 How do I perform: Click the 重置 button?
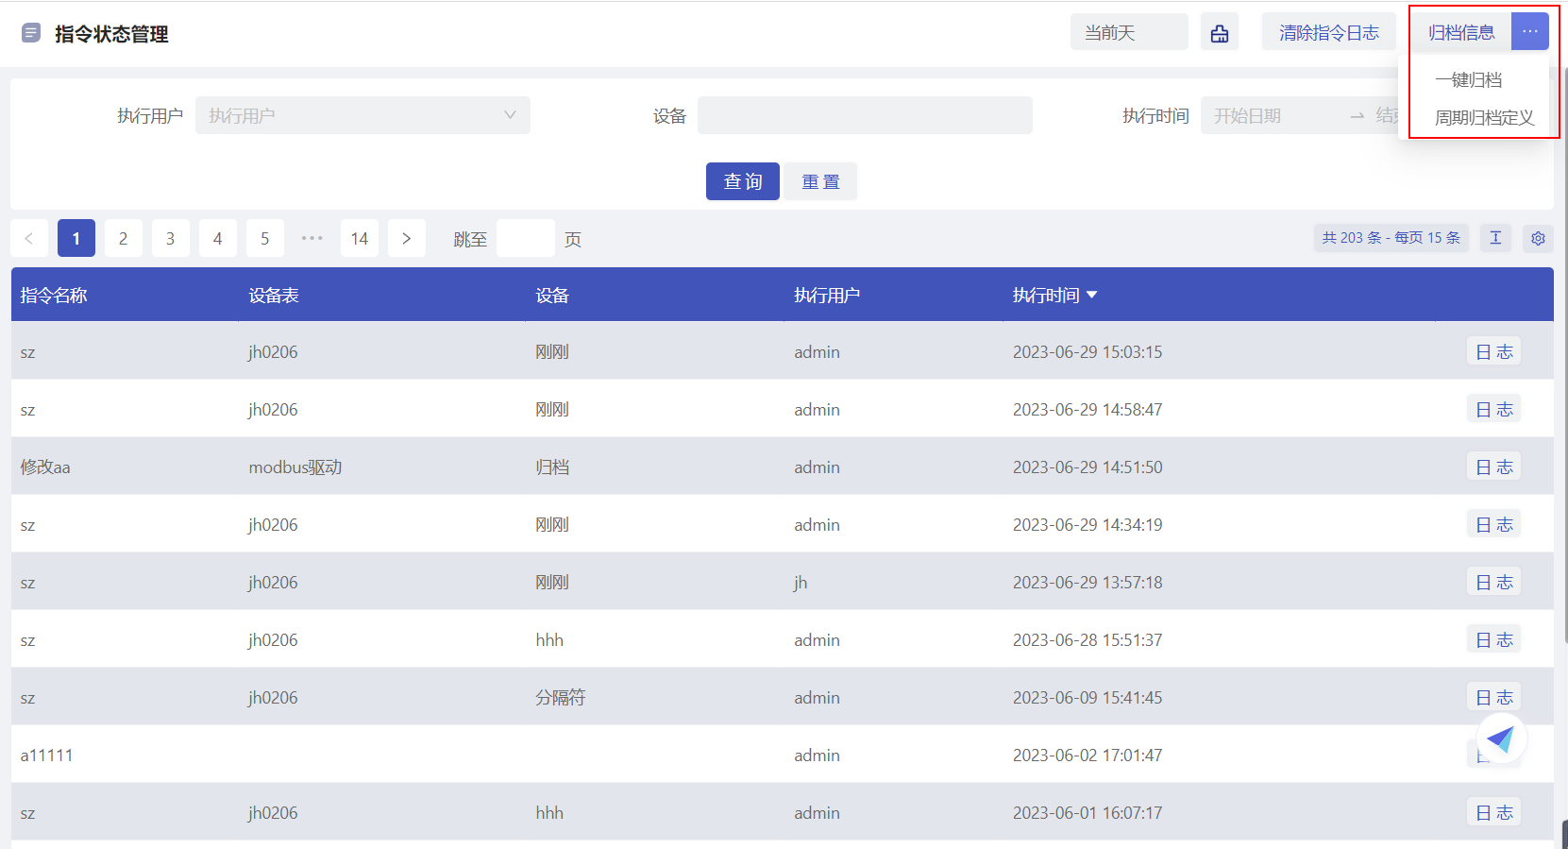pos(820,181)
